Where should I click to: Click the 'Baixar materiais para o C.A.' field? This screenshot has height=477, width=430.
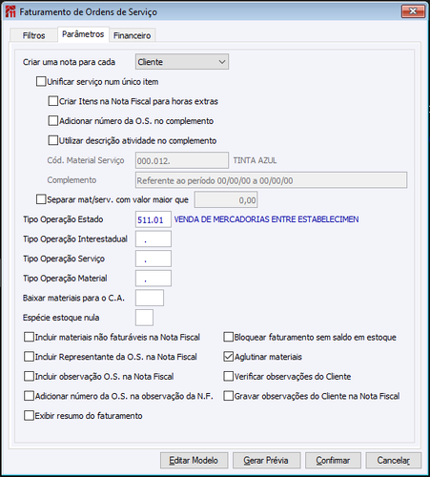150,298
